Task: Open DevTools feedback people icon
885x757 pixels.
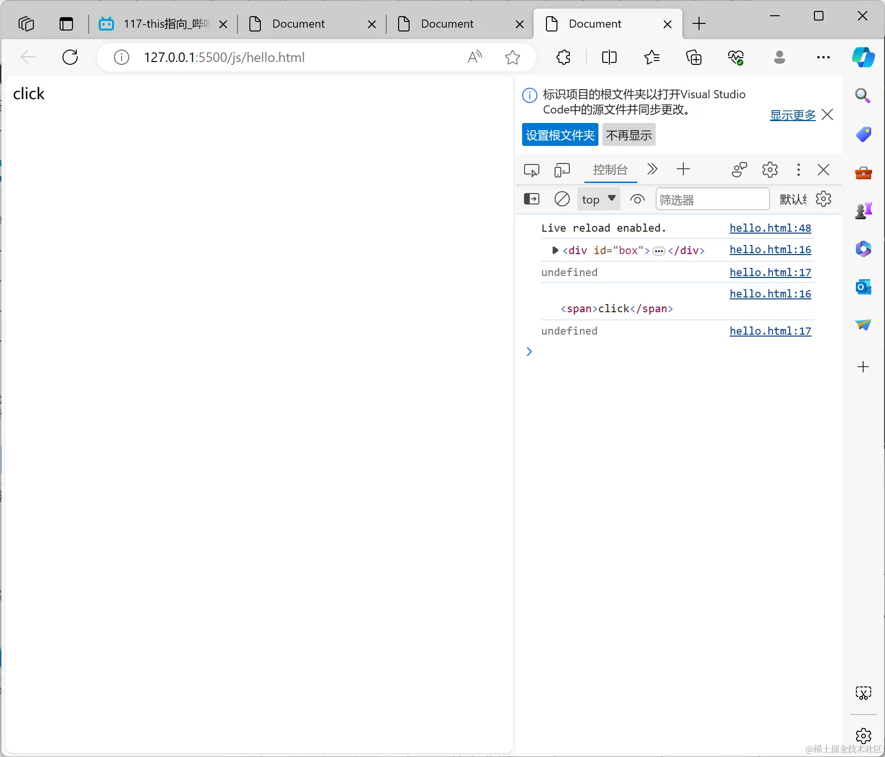Action: 740,170
